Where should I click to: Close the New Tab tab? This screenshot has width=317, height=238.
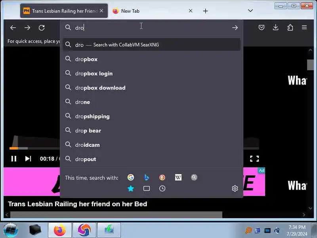pyautogui.click(x=191, y=11)
